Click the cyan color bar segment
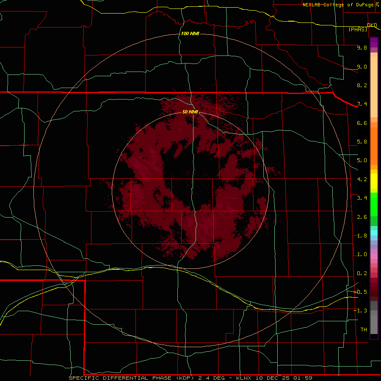This screenshot has width=381, height=381. pyautogui.click(x=374, y=233)
